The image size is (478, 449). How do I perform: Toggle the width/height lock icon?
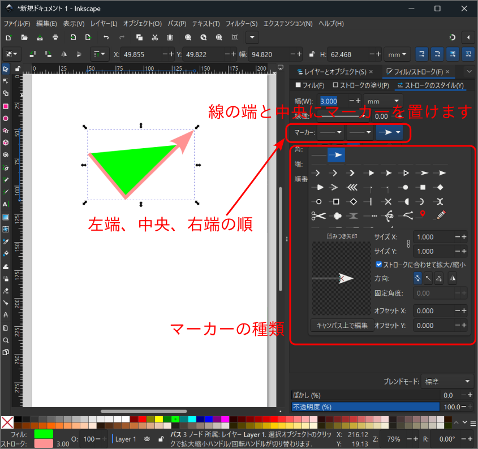point(311,55)
